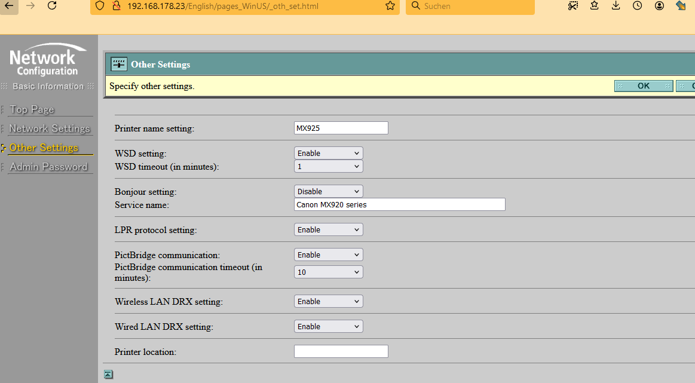Click the 'WSD timeout (in minutes):' label
This screenshot has height=383, width=695.
(x=167, y=167)
